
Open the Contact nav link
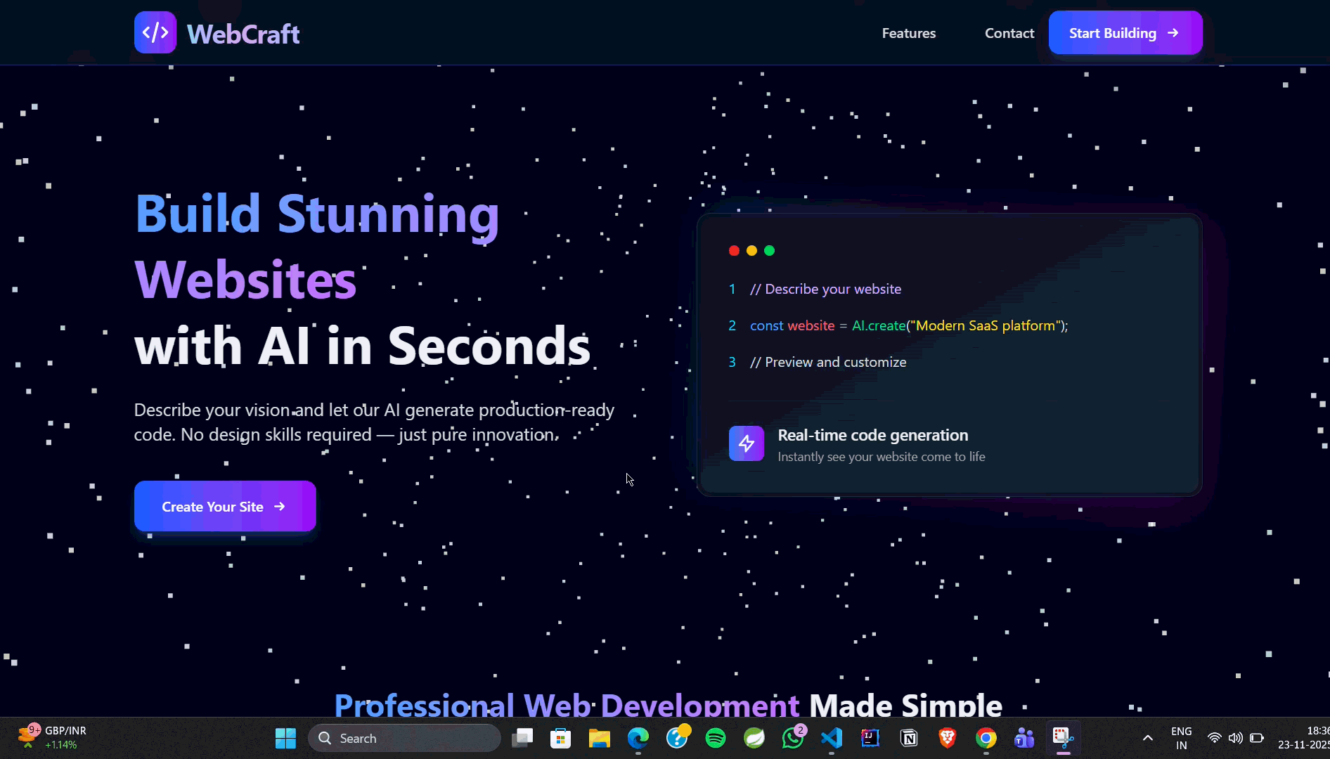(1009, 33)
